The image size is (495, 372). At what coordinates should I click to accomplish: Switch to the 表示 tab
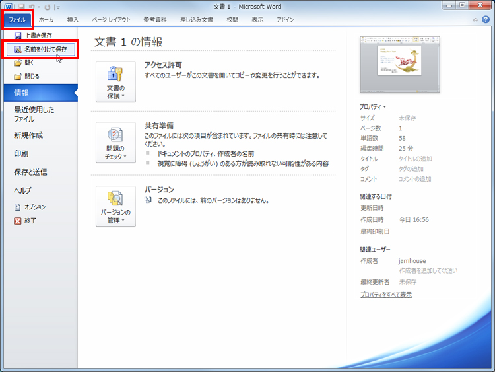pos(257,20)
